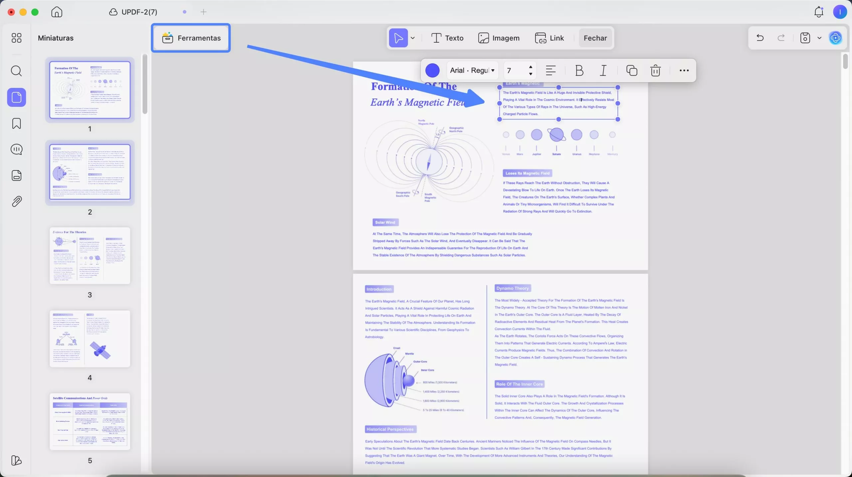Open the Ferramentas tools menu

191,38
